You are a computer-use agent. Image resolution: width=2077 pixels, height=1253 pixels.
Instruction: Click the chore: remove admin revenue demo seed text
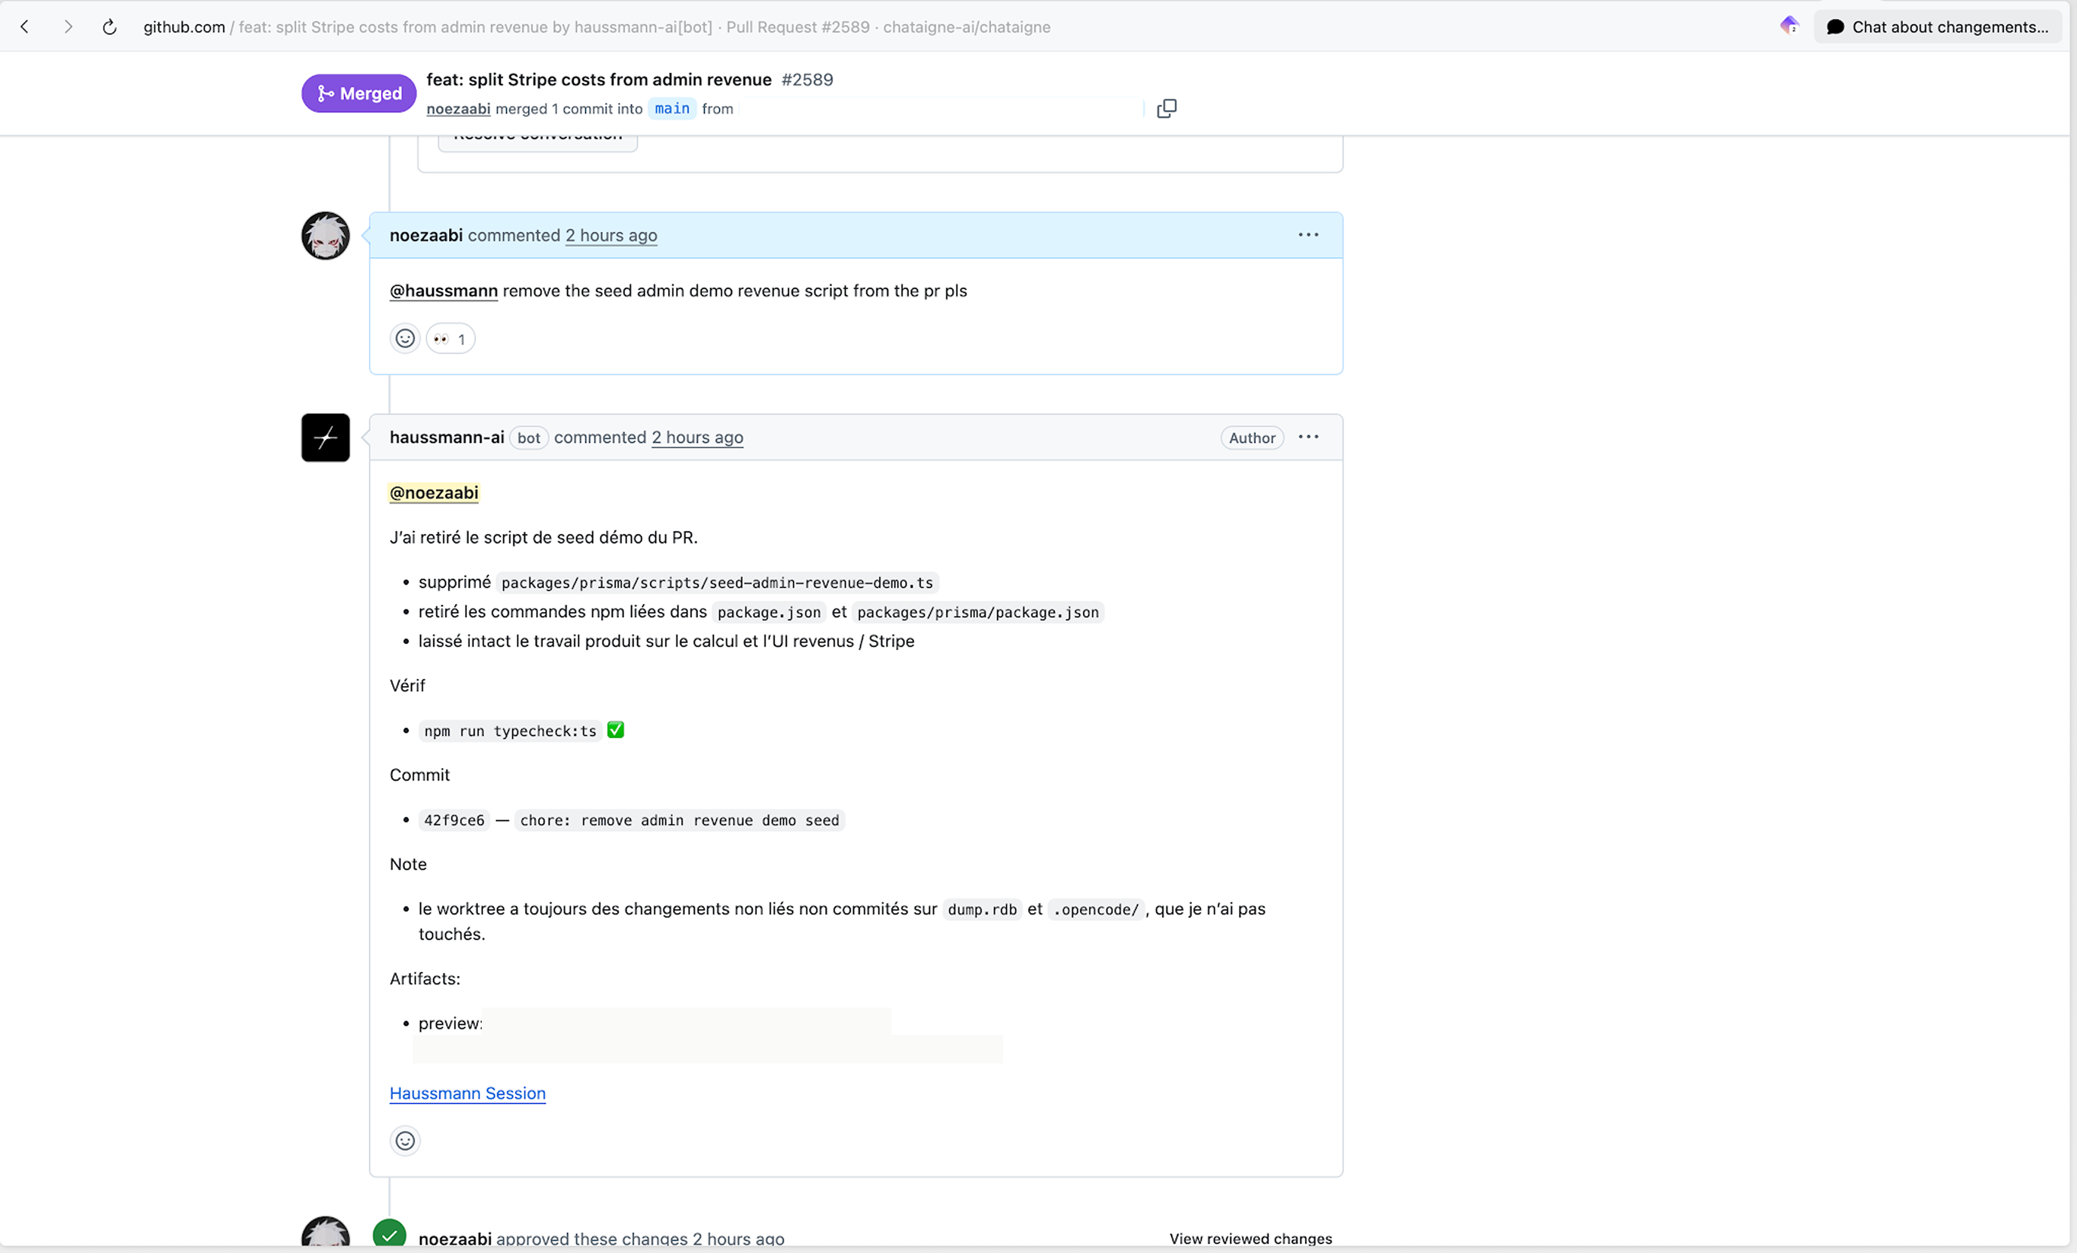pyautogui.click(x=679, y=821)
